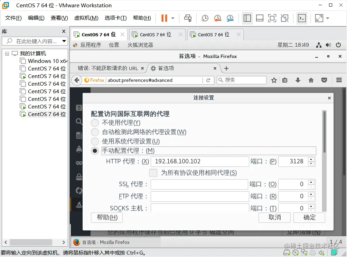Switch to Unity mode
The image size is (347, 257).
(284, 18)
